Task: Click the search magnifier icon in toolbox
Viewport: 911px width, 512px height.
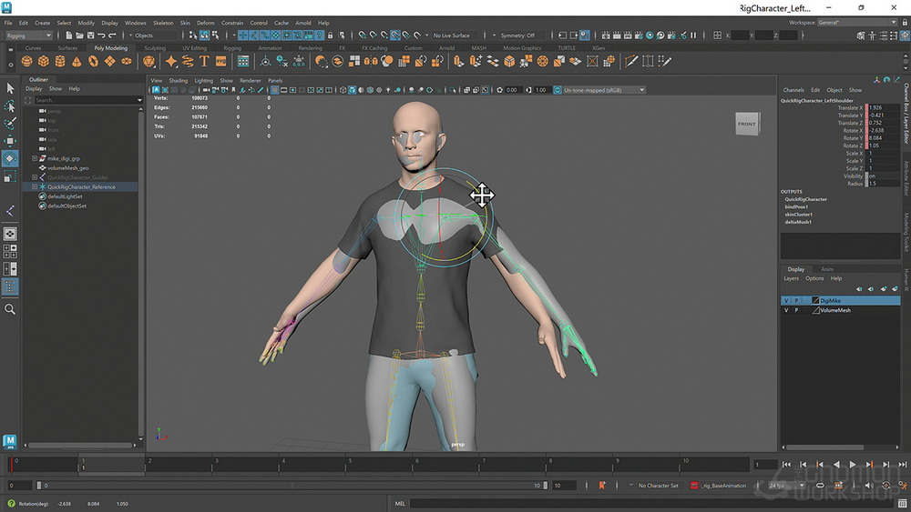Action: click(10, 309)
